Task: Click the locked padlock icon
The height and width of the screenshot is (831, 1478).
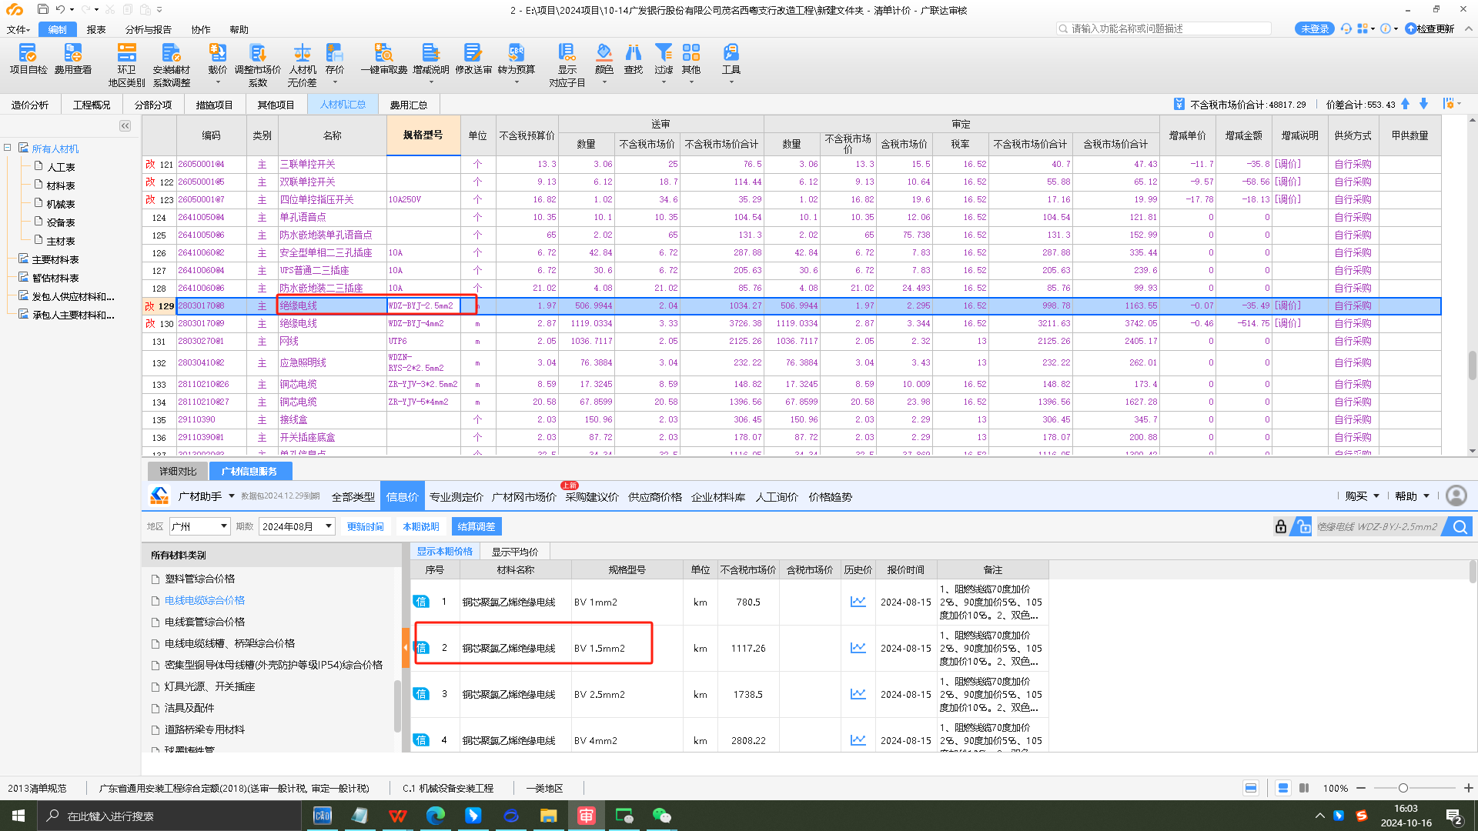Action: (1281, 526)
